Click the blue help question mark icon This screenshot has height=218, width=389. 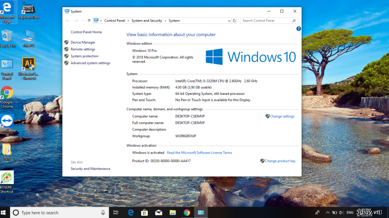coord(299,29)
